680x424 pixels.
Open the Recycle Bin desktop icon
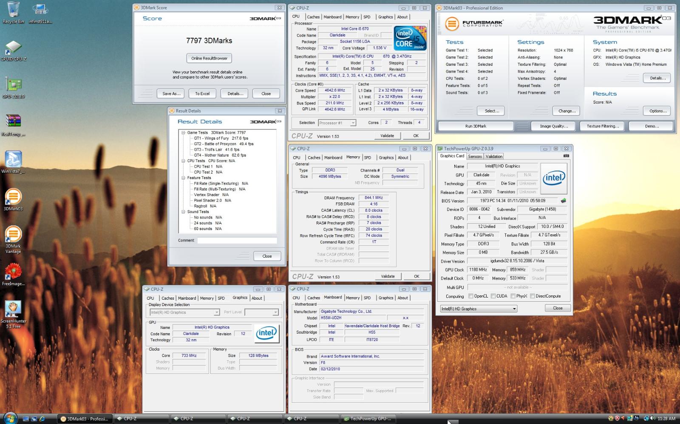(13, 13)
